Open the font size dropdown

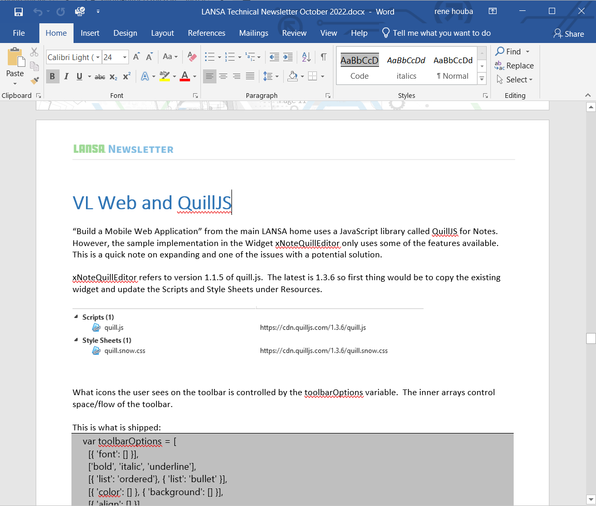click(x=125, y=57)
